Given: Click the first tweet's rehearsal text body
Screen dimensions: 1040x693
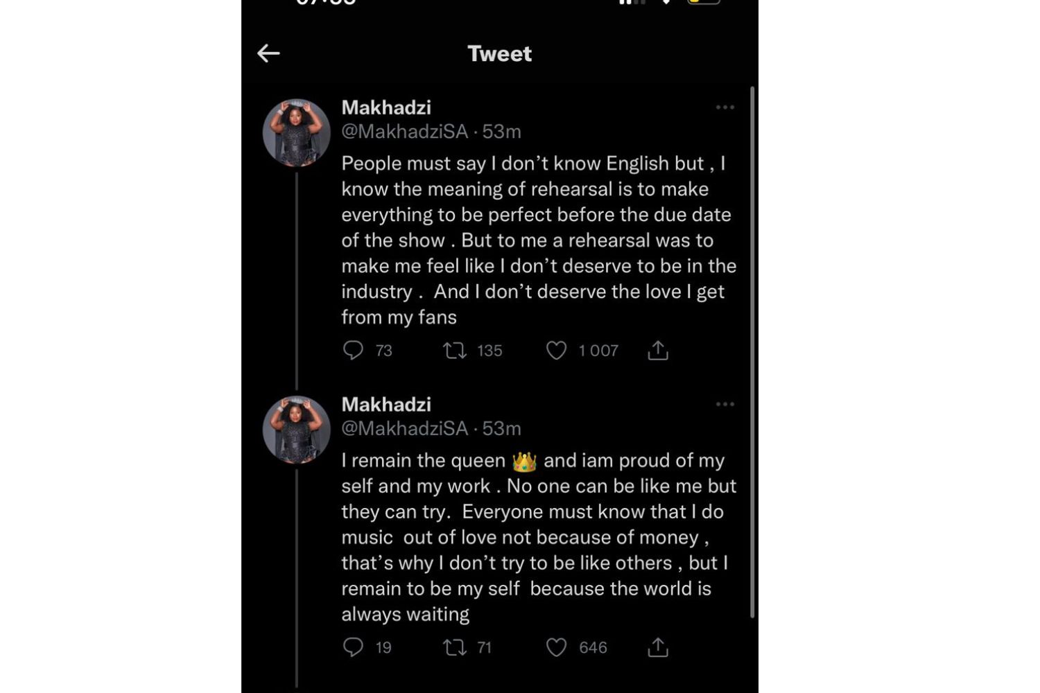Looking at the screenshot, I should [537, 240].
